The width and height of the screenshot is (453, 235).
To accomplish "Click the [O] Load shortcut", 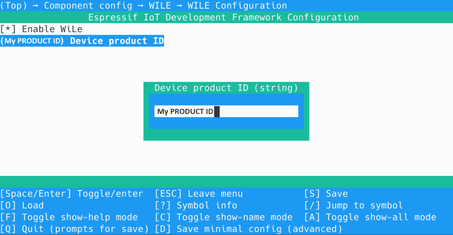I will [x=22, y=205].
